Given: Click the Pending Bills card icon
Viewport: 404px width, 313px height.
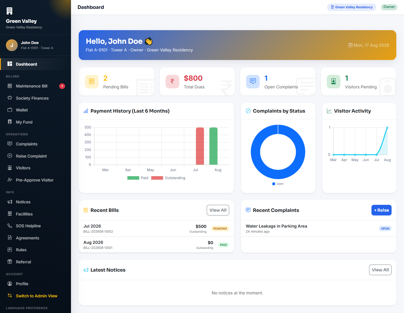Looking at the screenshot, I should click(92, 82).
